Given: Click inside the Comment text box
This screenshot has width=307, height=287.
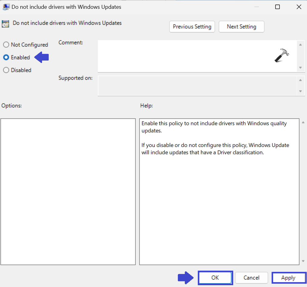Looking at the screenshot, I should click(181, 56).
